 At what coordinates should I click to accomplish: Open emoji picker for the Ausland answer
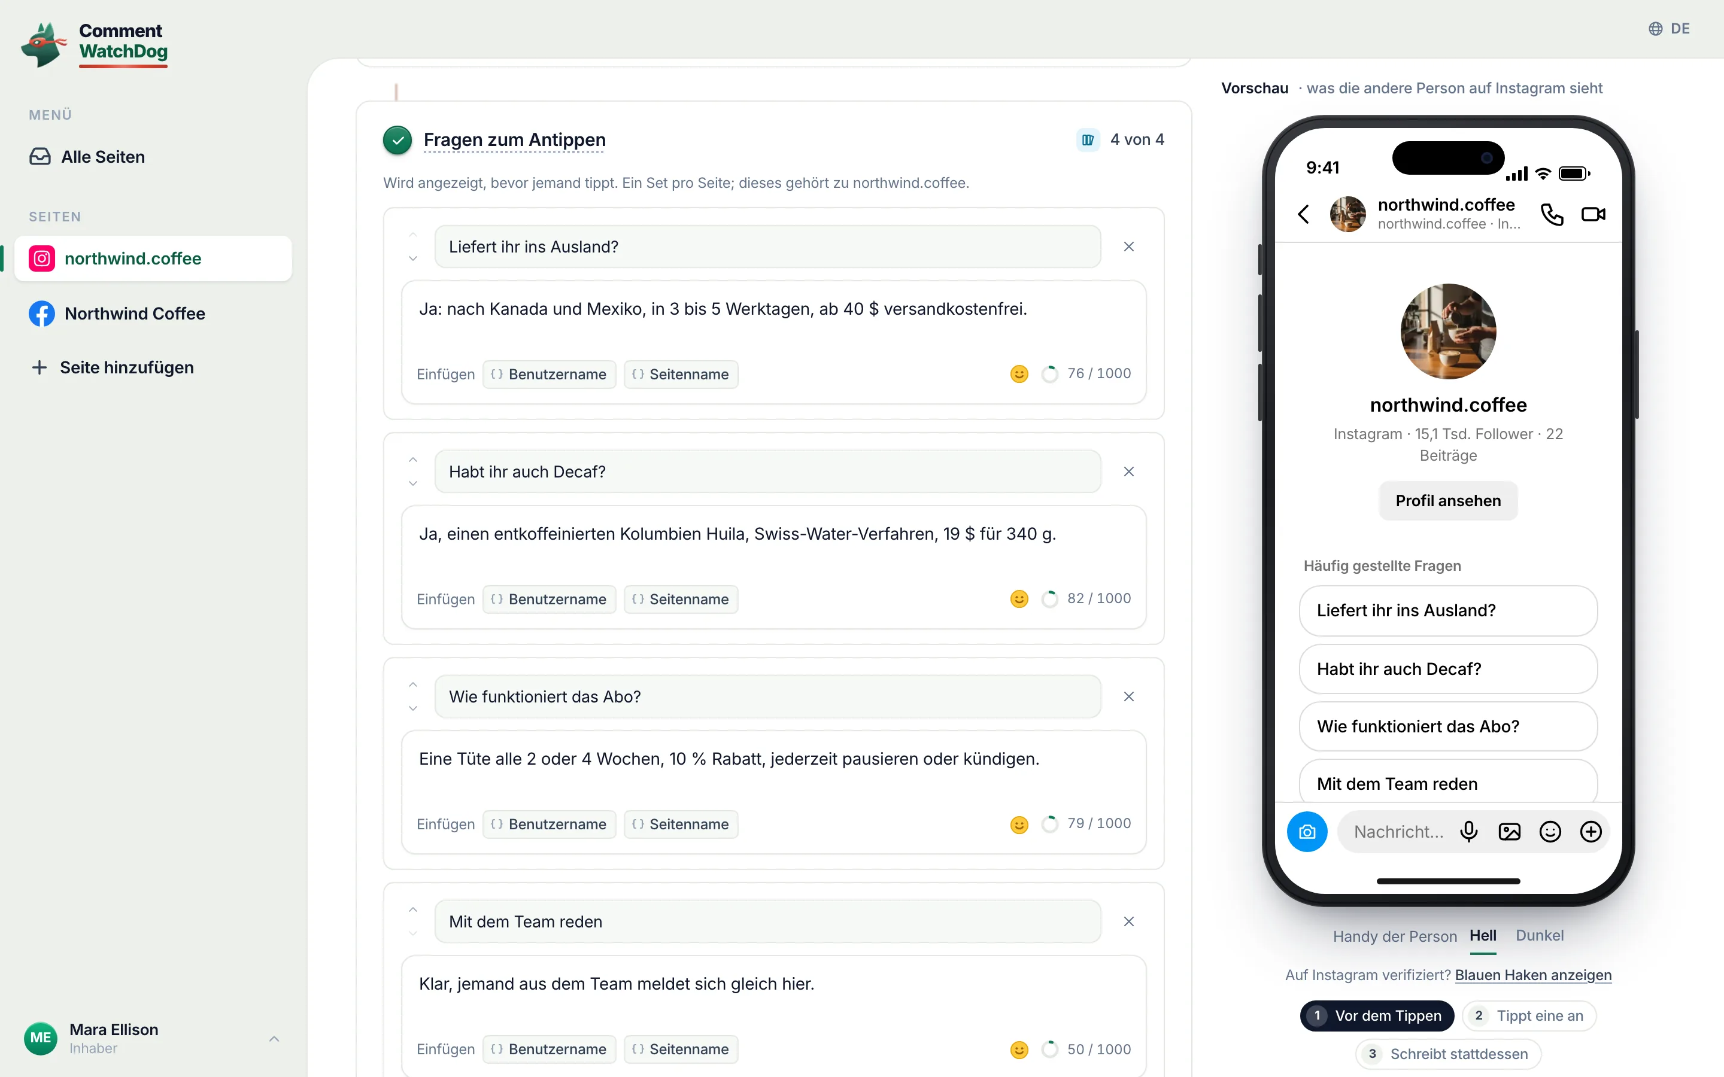[x=1019, y=374]
